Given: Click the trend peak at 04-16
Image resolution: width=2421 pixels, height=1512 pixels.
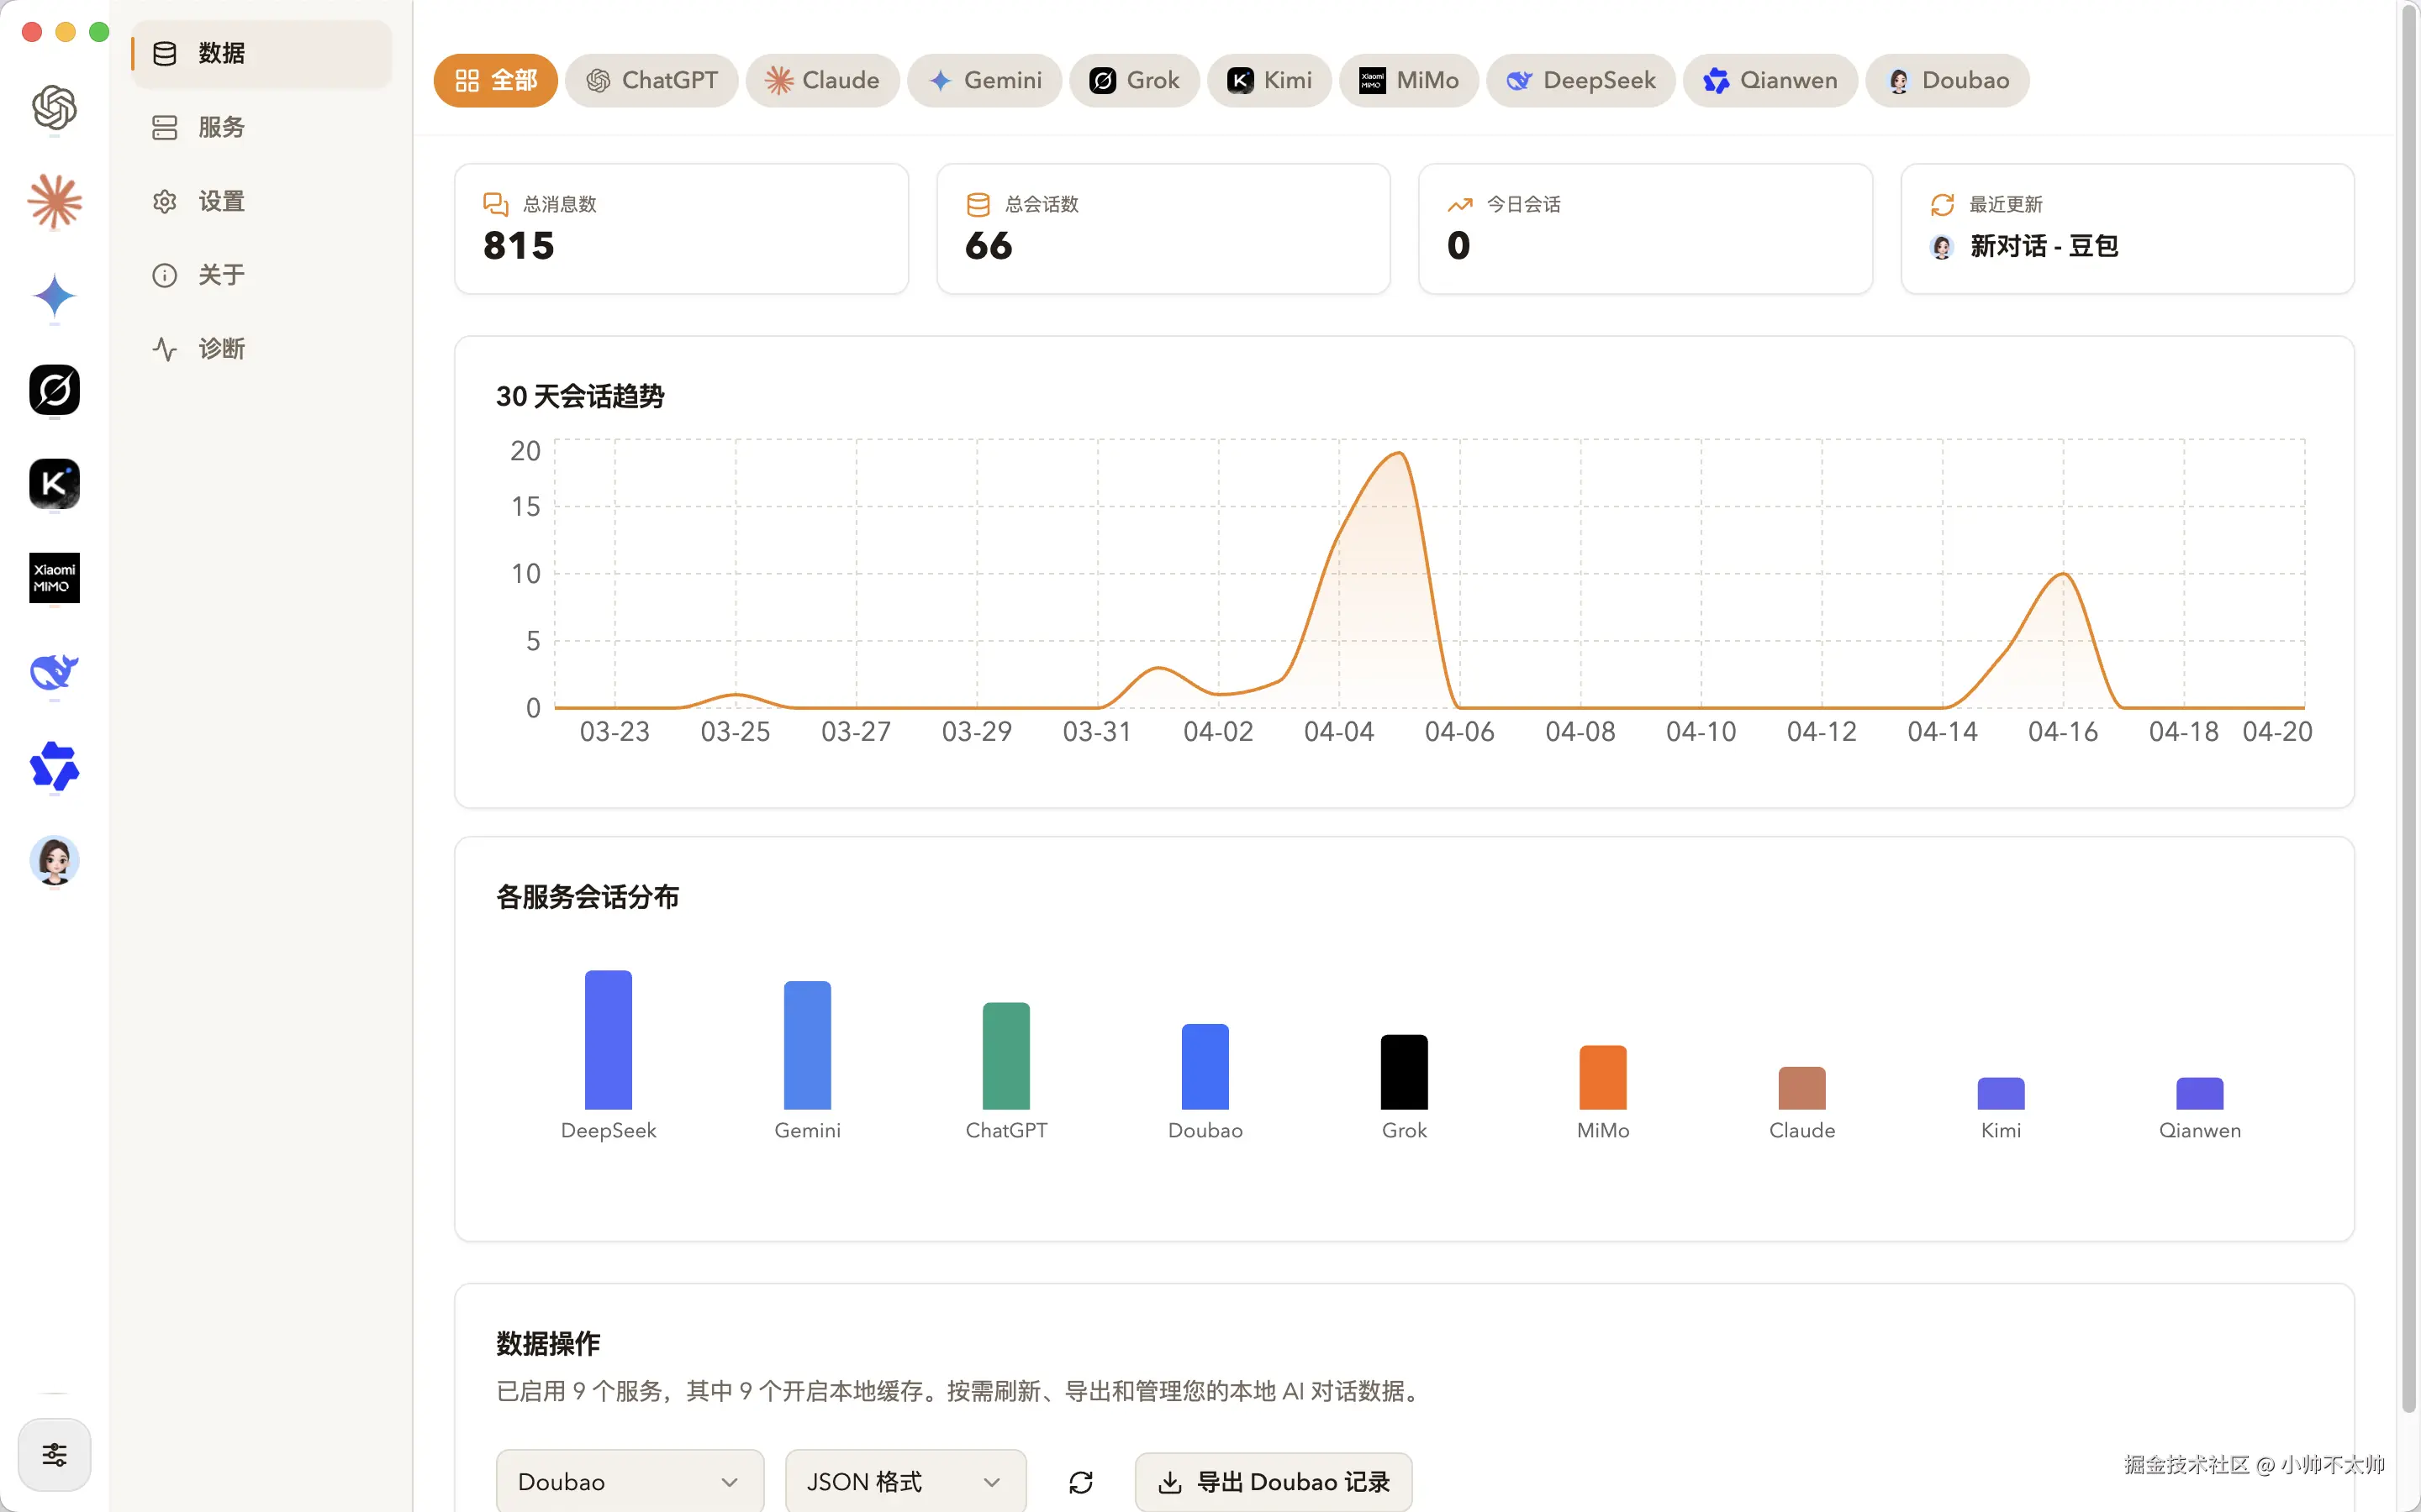Looking at the screenshot, I should [x=2063, y=574].
